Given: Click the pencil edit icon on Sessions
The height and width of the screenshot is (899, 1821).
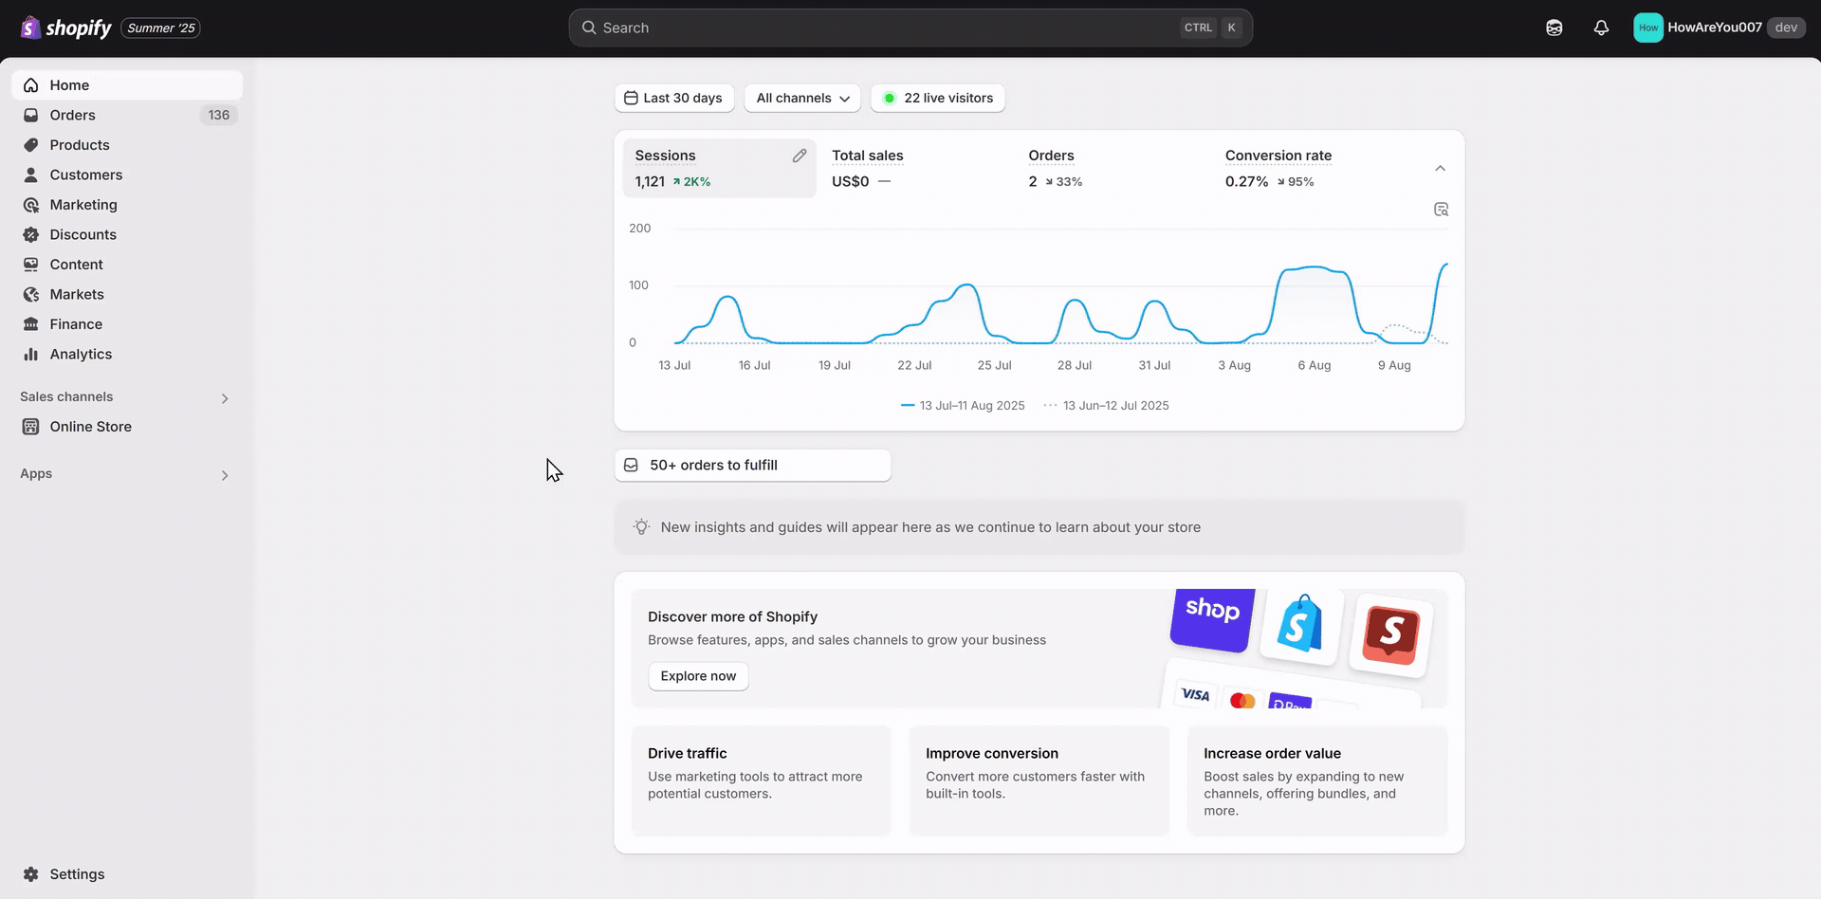Looking at the screenshot, I should pos(800,156).
